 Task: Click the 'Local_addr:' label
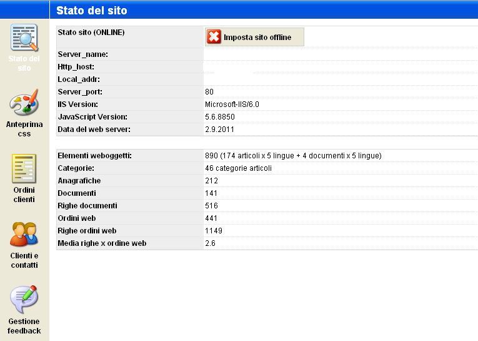pos(79,79)
